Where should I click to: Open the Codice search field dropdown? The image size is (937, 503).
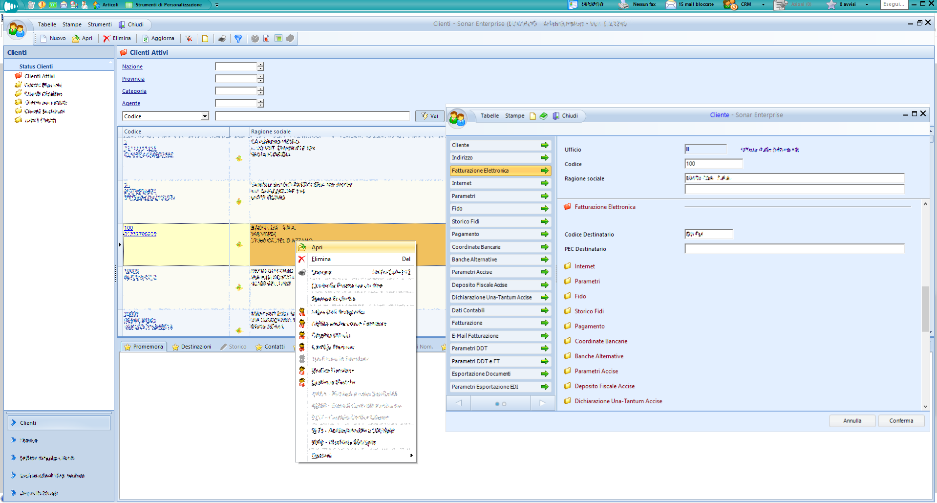click(x=205, y=116)
